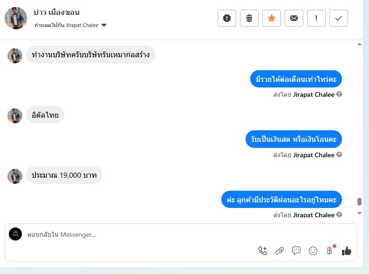Send a thumbs up like
This screenshot has width=369, height=274.
pyautogui.click(x=347, y=251)
